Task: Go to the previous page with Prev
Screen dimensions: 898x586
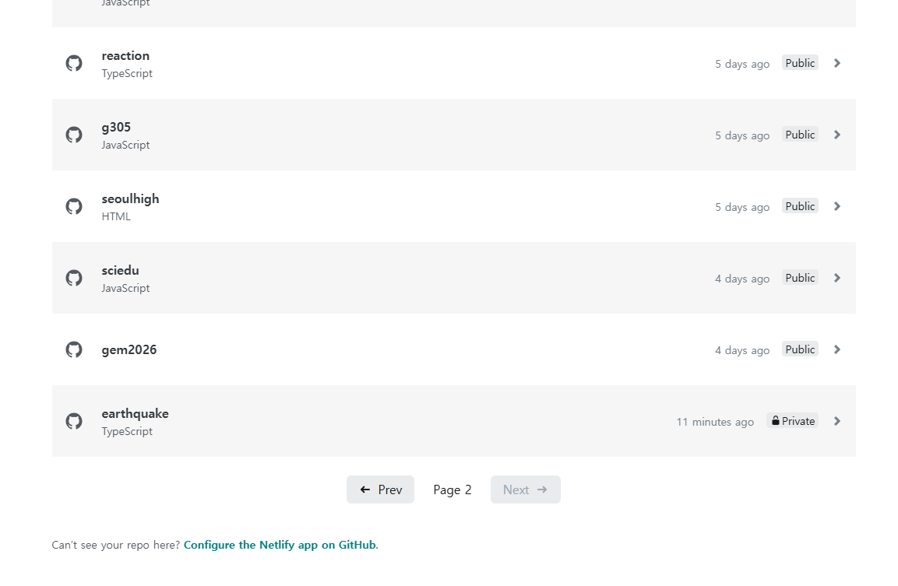Action: (380, 490)
